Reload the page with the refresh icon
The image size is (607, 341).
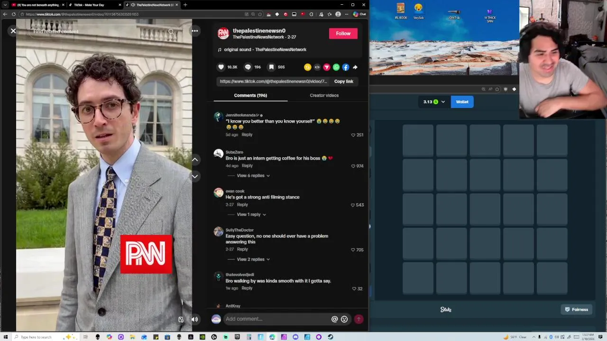(x=14, y=14)
